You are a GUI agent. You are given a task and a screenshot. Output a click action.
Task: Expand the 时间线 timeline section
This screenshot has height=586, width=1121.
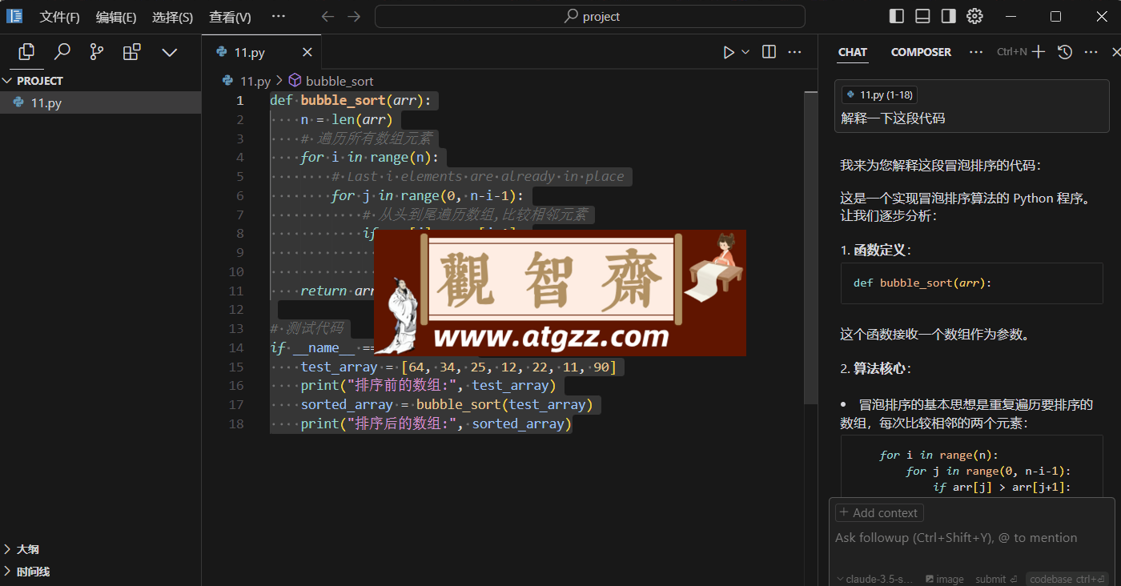[x=100, y=572]
